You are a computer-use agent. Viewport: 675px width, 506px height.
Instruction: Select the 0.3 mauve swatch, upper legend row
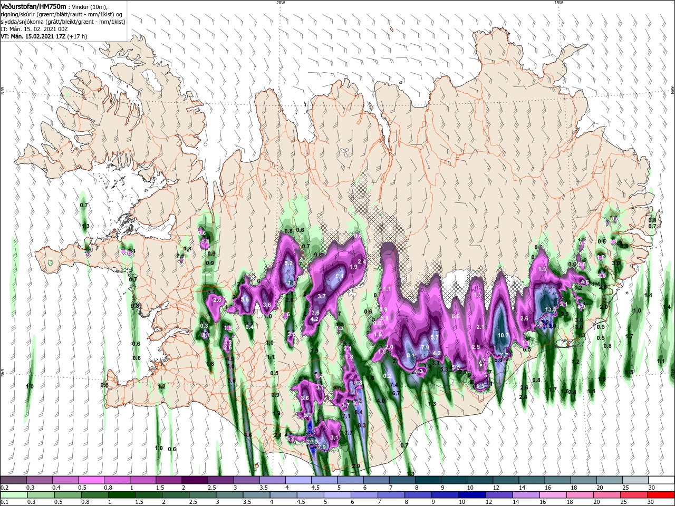click(39, 480)
